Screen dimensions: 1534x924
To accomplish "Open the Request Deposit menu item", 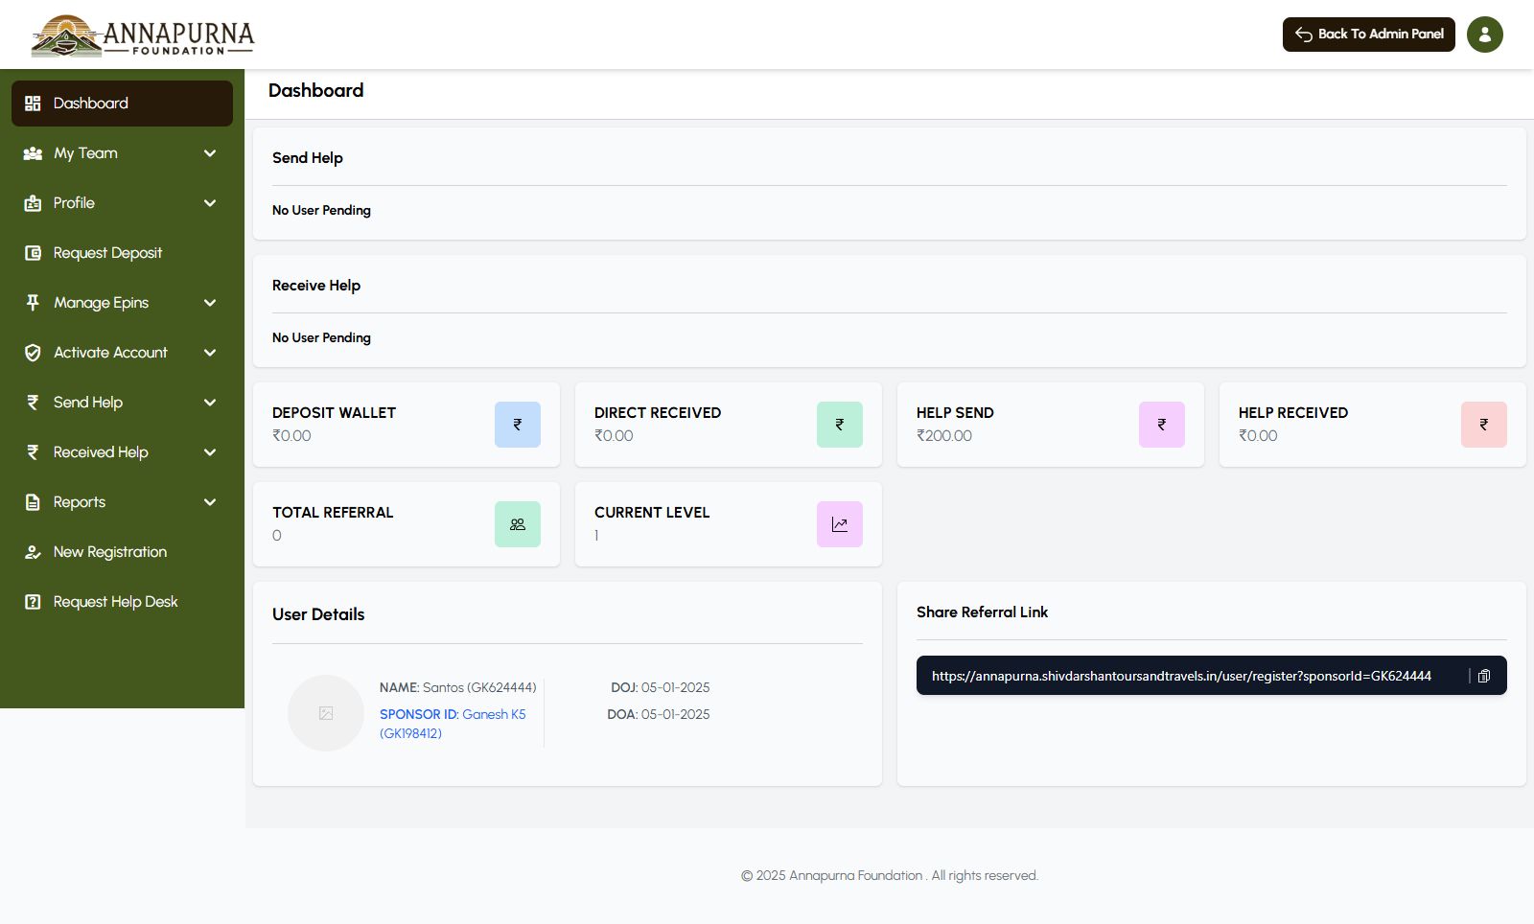I will coord(107,253).
